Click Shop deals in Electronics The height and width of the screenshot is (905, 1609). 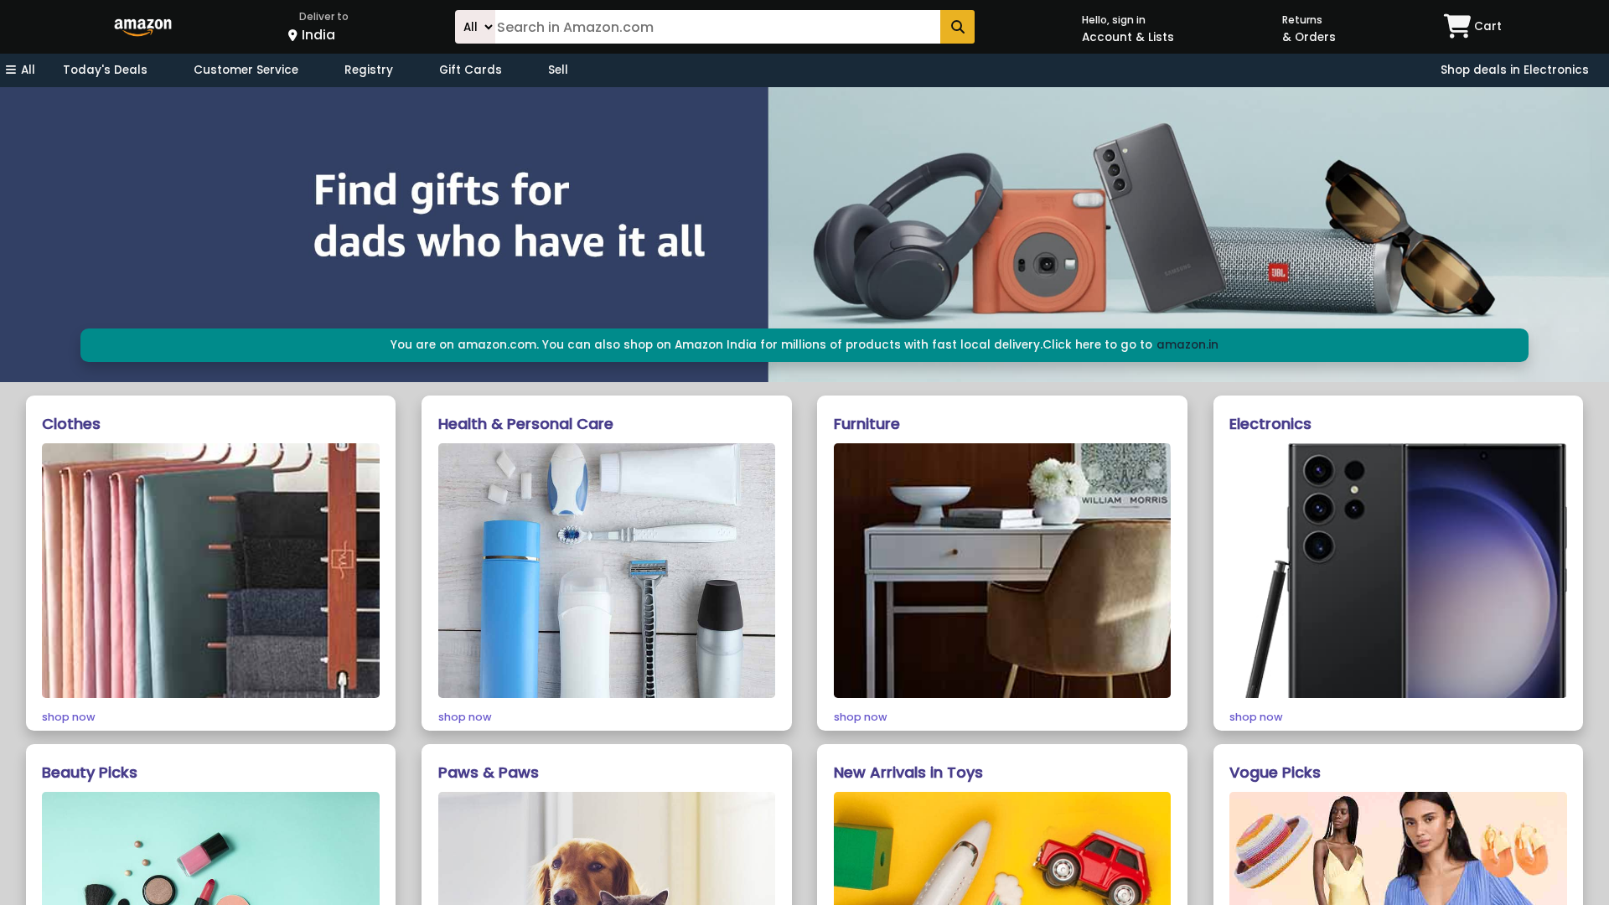(x=1514, y=70)
